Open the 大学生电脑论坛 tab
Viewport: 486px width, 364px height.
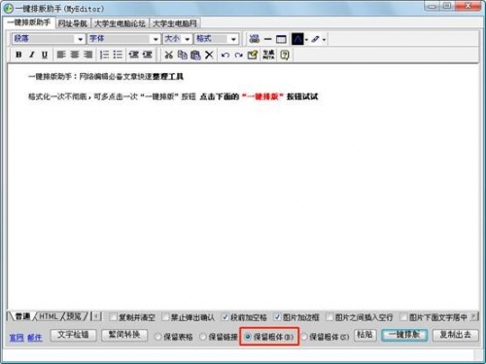(120, 23)
